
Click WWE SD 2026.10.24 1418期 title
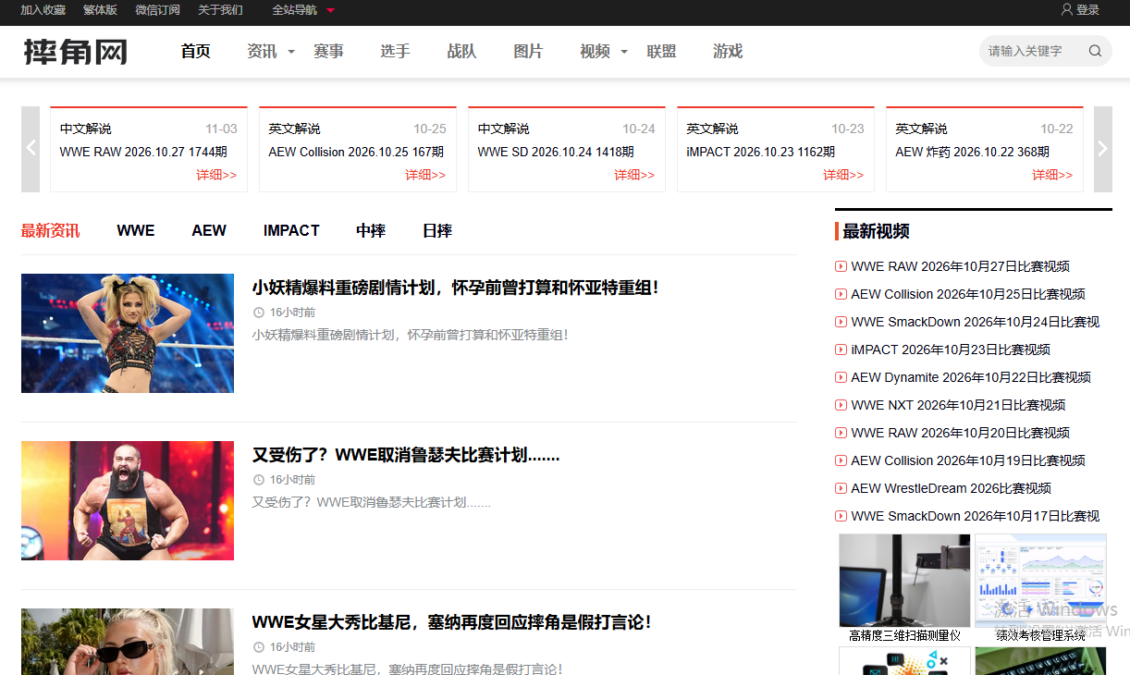(556, 152)
